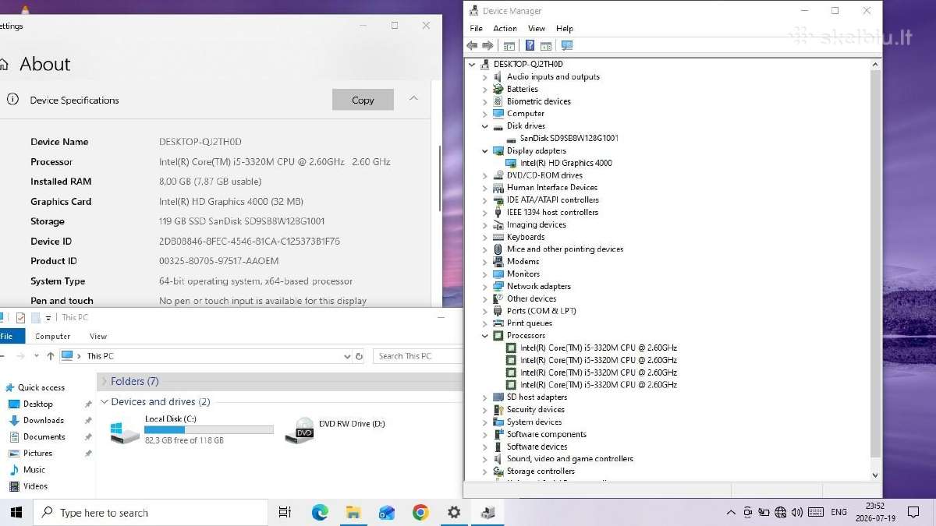The height and width of the screenshot is (526, 936).
Task: Click the taskbar 'Type here to search' box
Action: tap(151, 512)
